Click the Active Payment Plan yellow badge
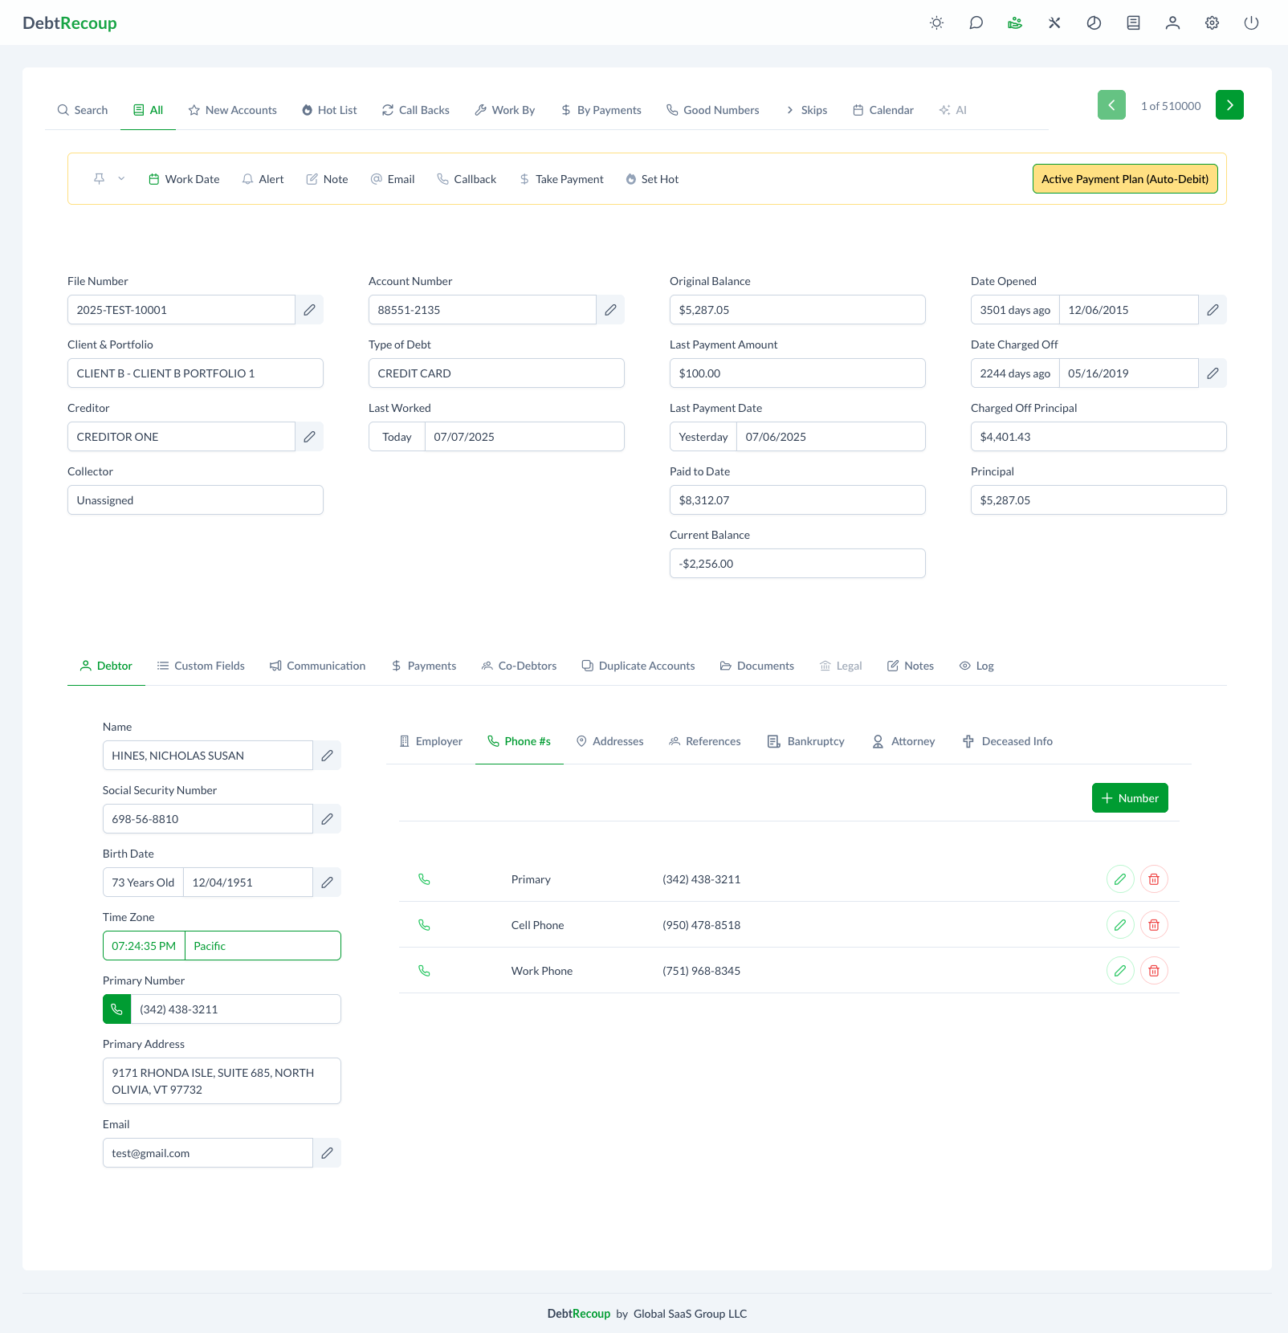Viewport: 1288px width, 1333px height. (1124, 179)
